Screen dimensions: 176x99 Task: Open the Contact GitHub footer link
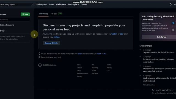[82, 73]
